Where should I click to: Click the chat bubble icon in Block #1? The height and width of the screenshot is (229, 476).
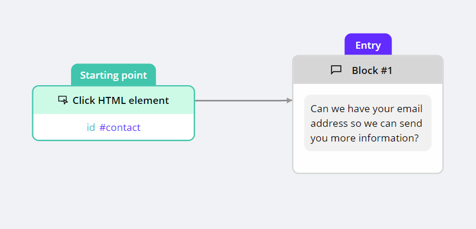[336, 70]
